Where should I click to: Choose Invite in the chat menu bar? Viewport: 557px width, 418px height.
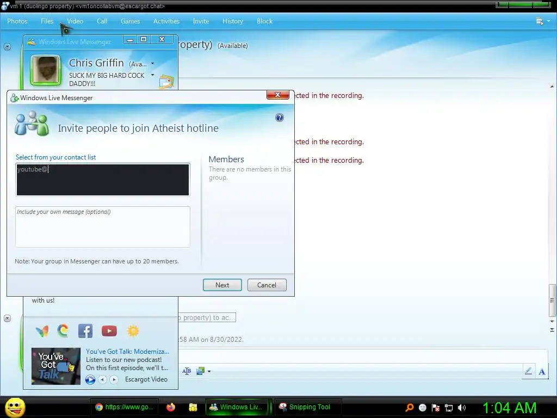tap(201, 21)
